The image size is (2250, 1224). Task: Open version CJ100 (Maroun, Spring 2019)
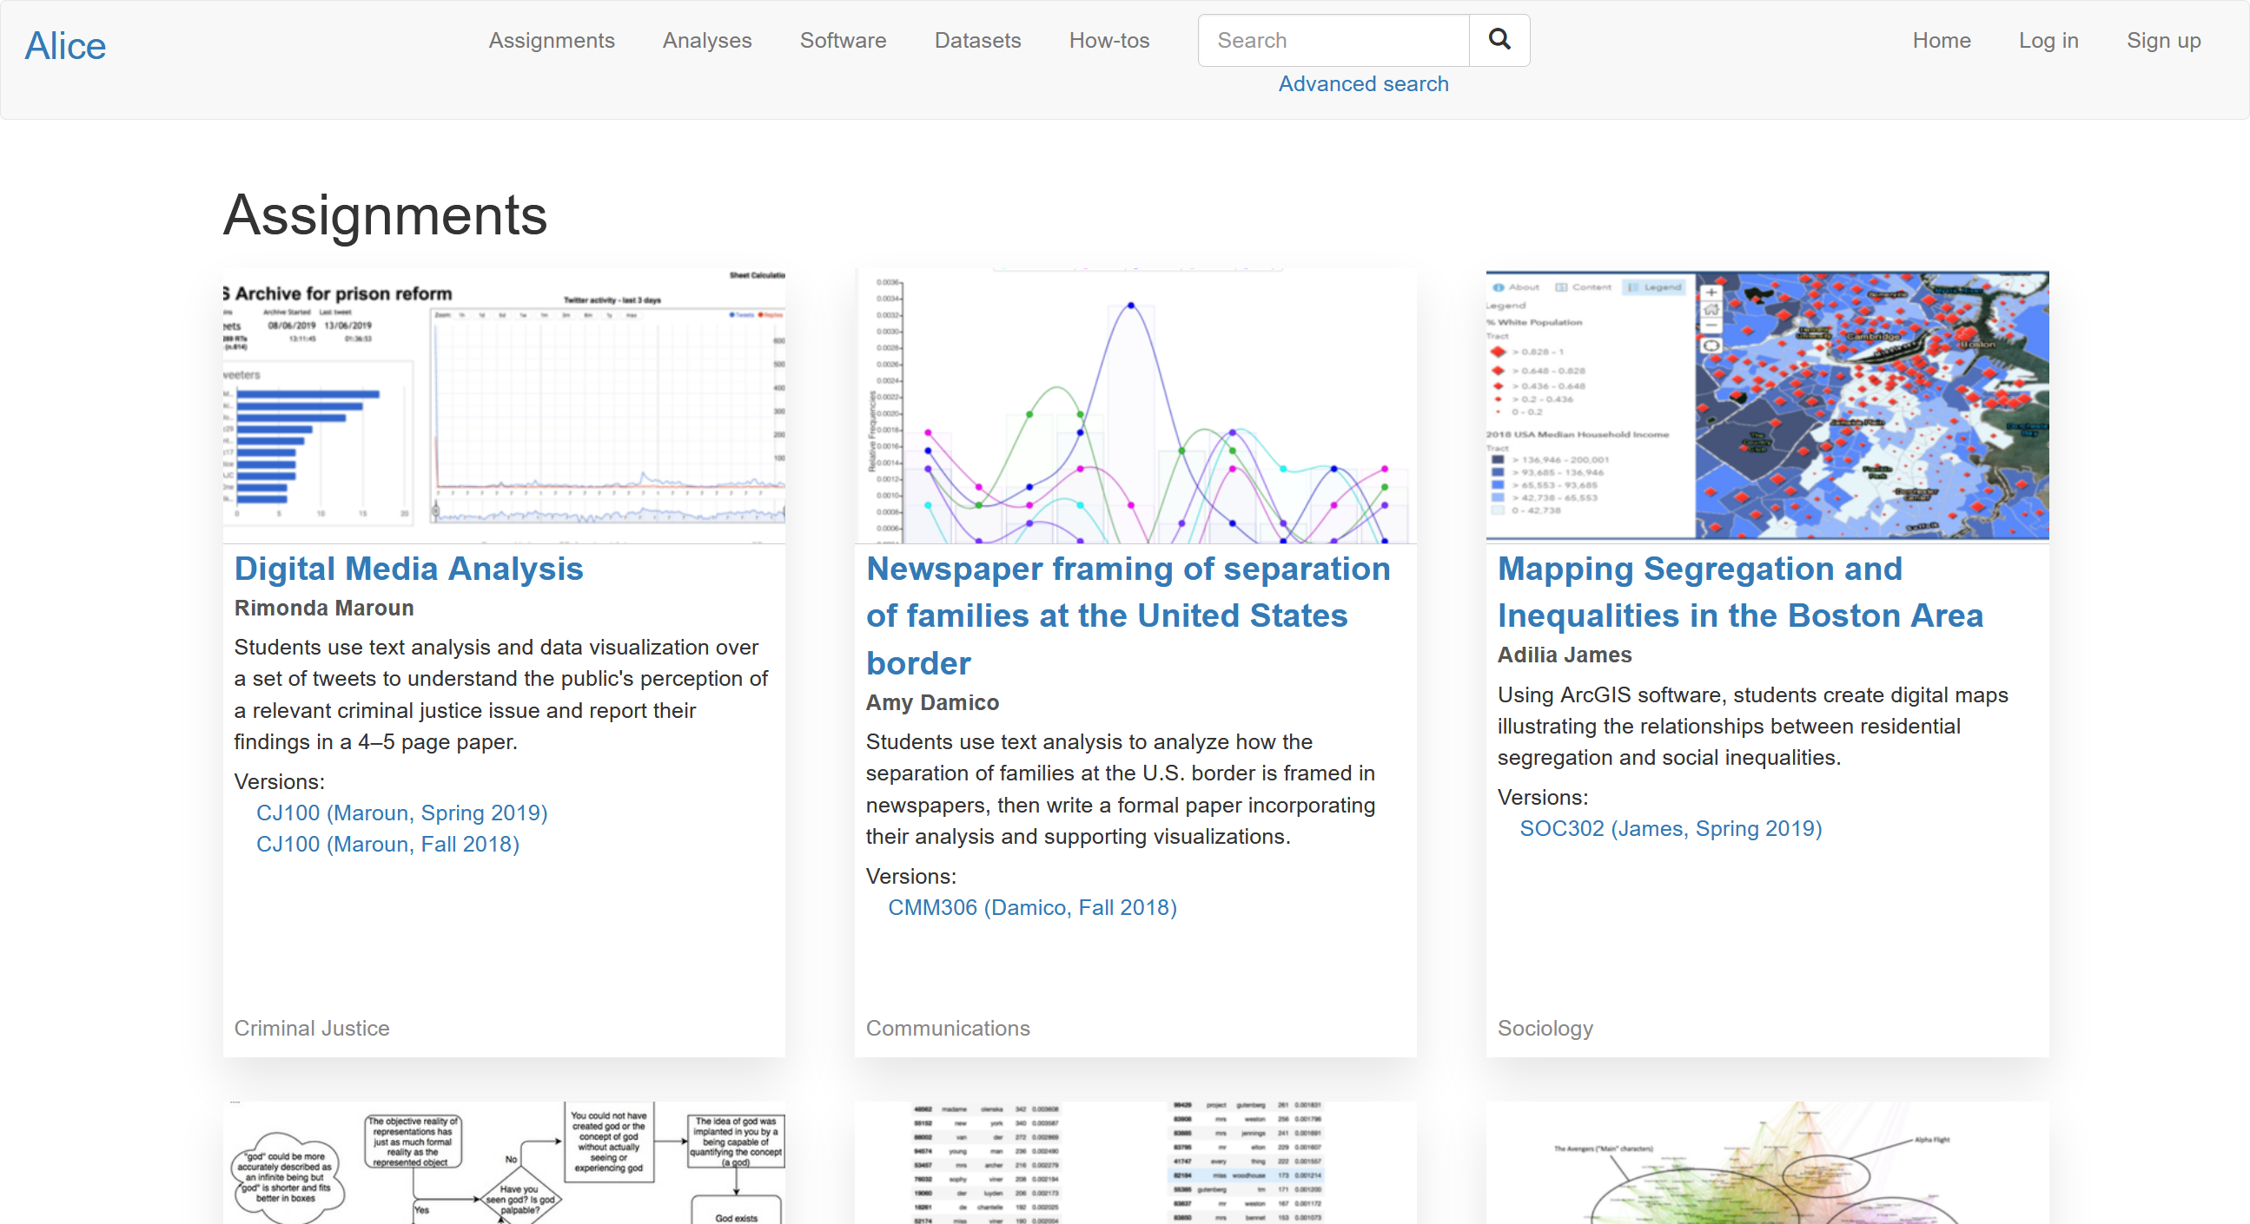pyautogui.click(x=401, y=813)
